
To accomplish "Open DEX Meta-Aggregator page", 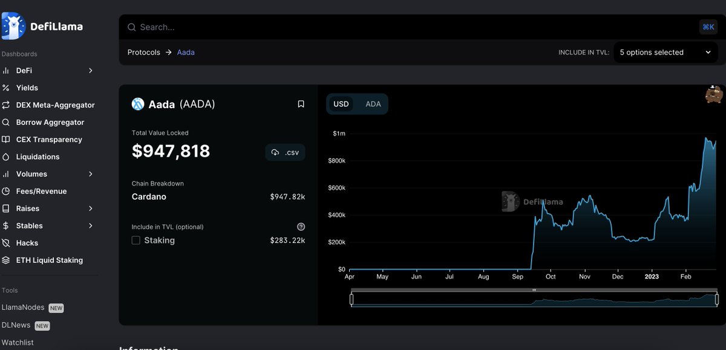I will pyautogui.click(x=56, y=105).
